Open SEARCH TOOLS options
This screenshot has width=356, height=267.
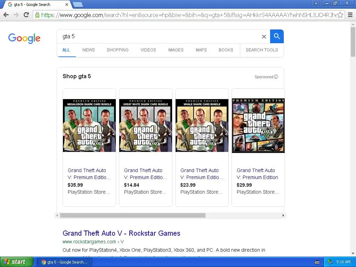pos(262,50)
